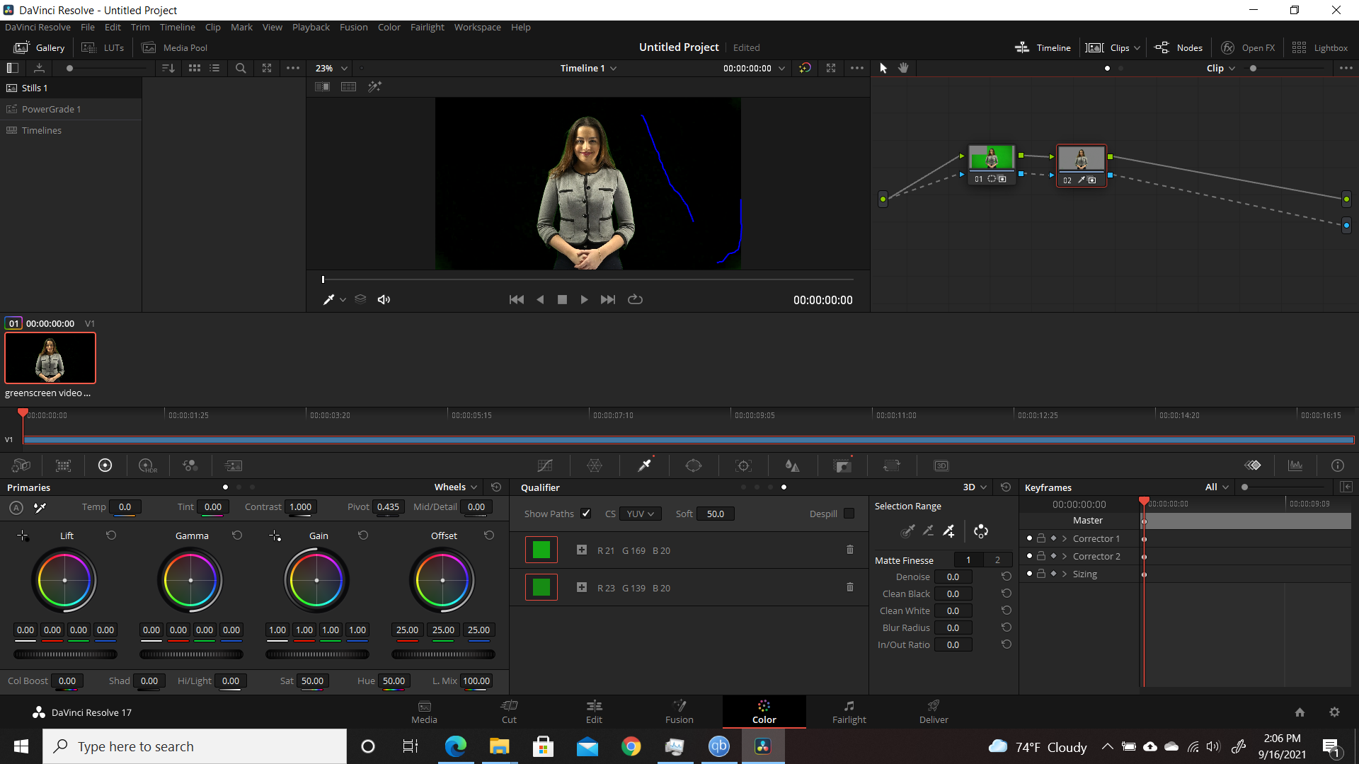Open the Sizing palette icon

[x=892, y=465]
